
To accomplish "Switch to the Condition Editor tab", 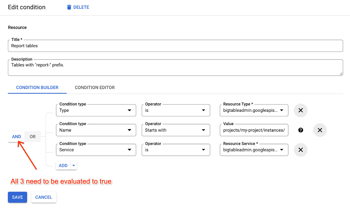I will [95, 88].
